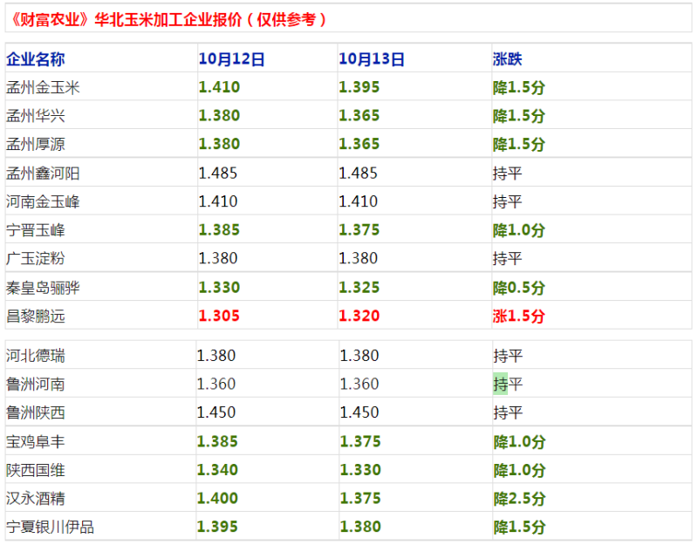Click the company name 孟州金玉米
Screen dimensions: 698x545
click(x=43, y=88)
